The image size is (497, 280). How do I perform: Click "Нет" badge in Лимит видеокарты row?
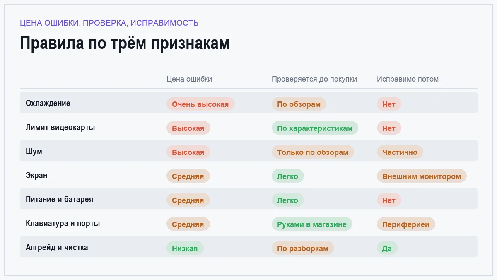tap(389, 128)
